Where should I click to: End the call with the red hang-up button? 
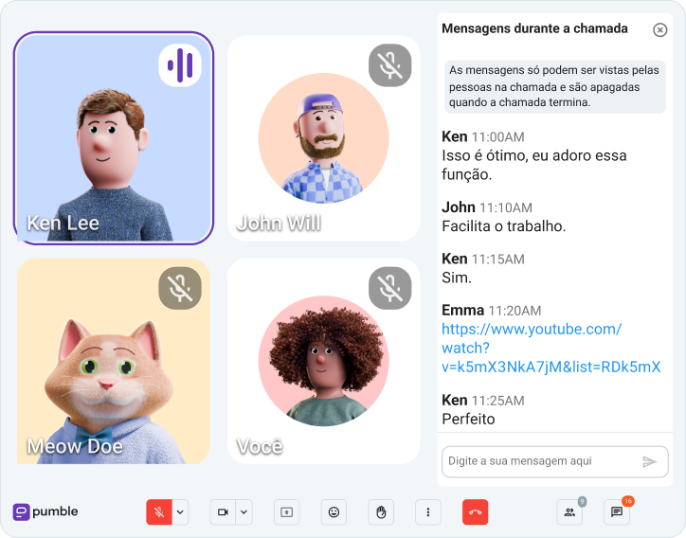[476, 511]
